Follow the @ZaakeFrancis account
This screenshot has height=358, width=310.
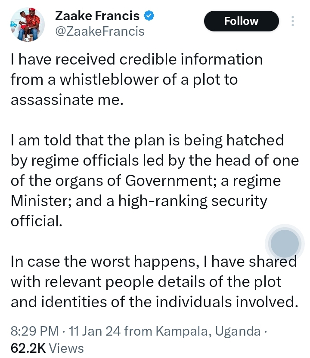click(x=241, y=21)
